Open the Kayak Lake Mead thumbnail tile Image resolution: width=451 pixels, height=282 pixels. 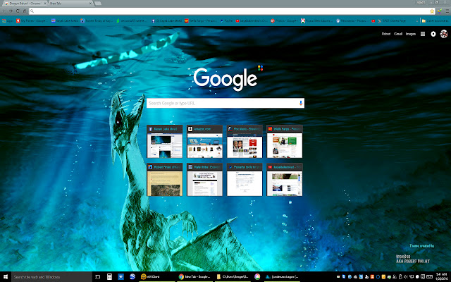click(x=164, y=142)
